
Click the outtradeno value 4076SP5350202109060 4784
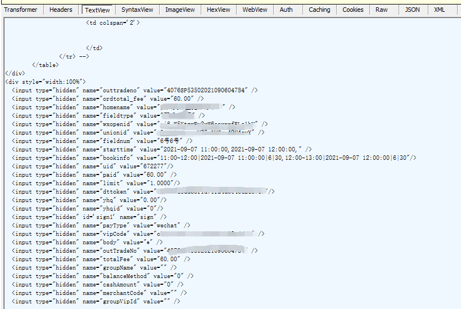[x=206, y=91]
